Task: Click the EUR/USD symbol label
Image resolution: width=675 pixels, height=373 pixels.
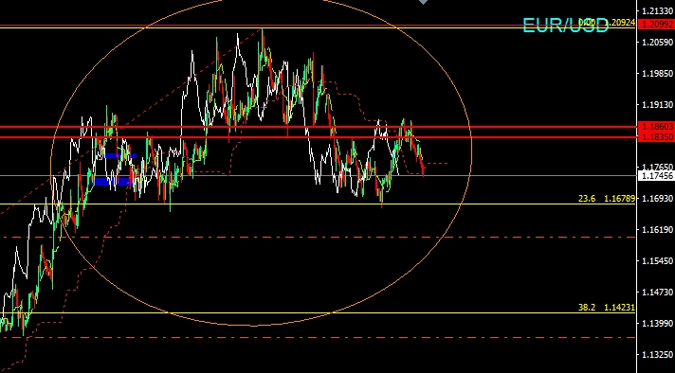Action: [x=565, y=26]
